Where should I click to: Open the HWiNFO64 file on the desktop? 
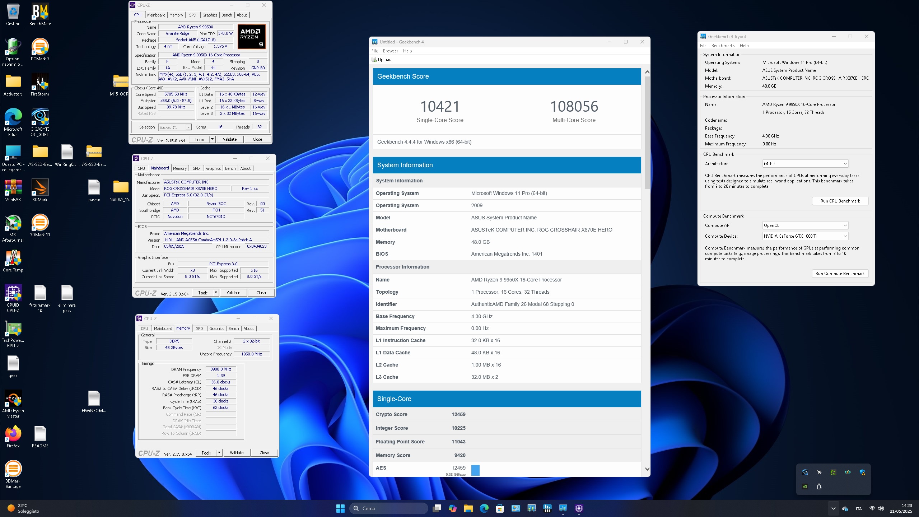94,402
